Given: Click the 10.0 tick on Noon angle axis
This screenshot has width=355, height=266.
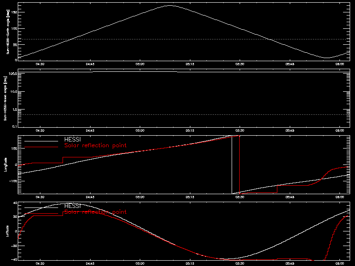Looking at the screenshot, I should (x=14, y=92).
